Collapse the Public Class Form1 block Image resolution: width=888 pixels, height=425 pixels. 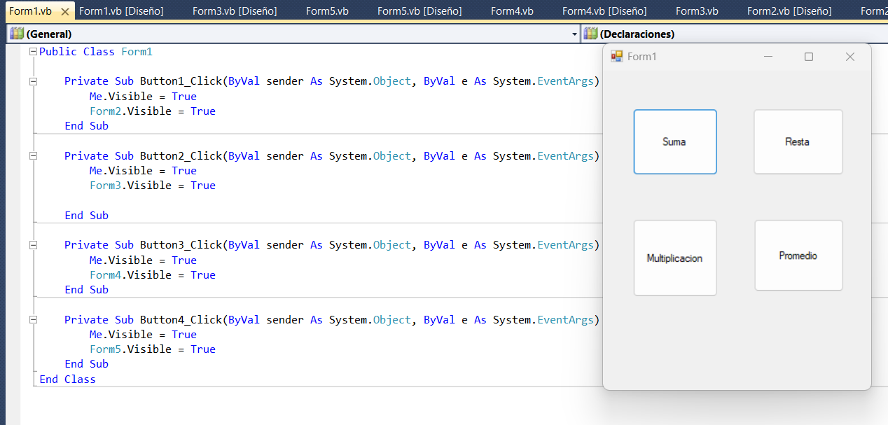pos(33,52)
